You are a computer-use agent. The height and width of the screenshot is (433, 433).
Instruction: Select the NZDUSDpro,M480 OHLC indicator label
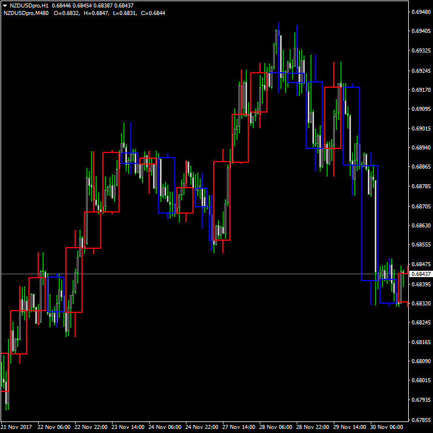pos(84,13)
